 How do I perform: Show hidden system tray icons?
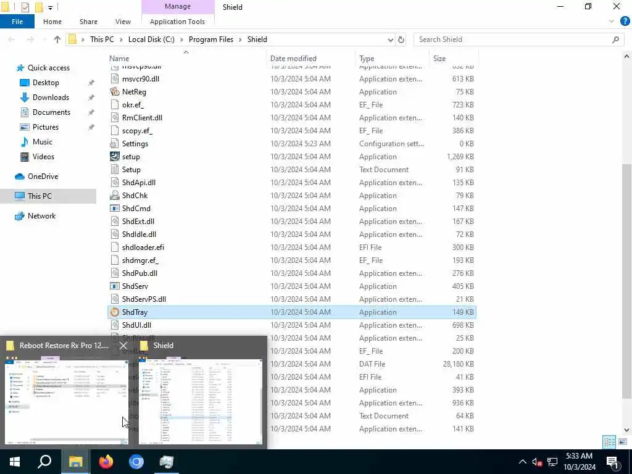point(522,462)
